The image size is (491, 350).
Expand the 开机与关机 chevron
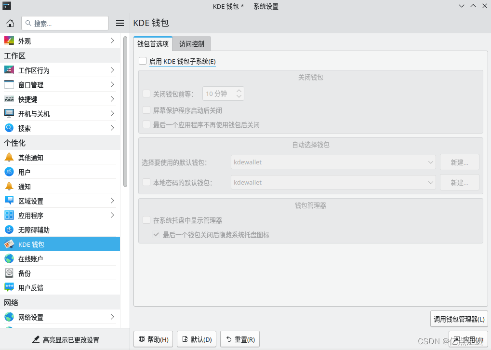[x=112, y=113]
